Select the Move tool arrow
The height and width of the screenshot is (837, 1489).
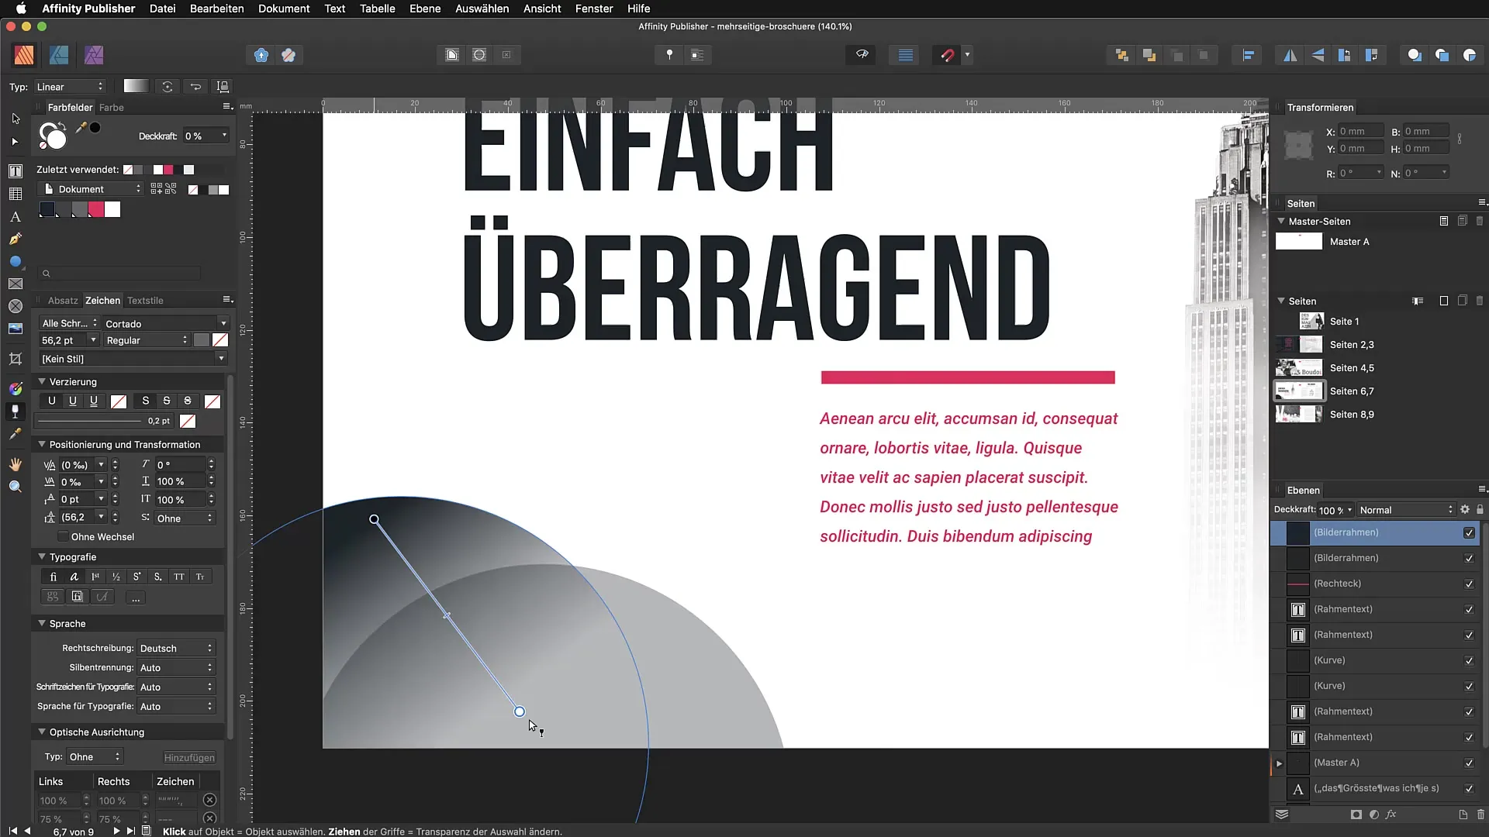tap(16, 119)
